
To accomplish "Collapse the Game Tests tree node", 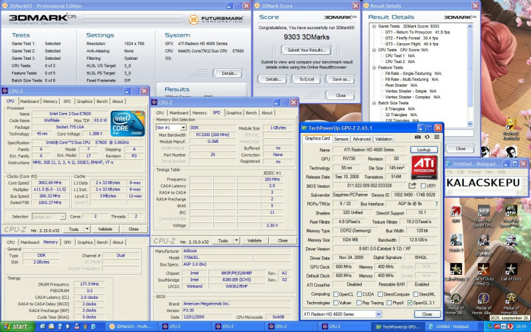I will tap(373, 26).
